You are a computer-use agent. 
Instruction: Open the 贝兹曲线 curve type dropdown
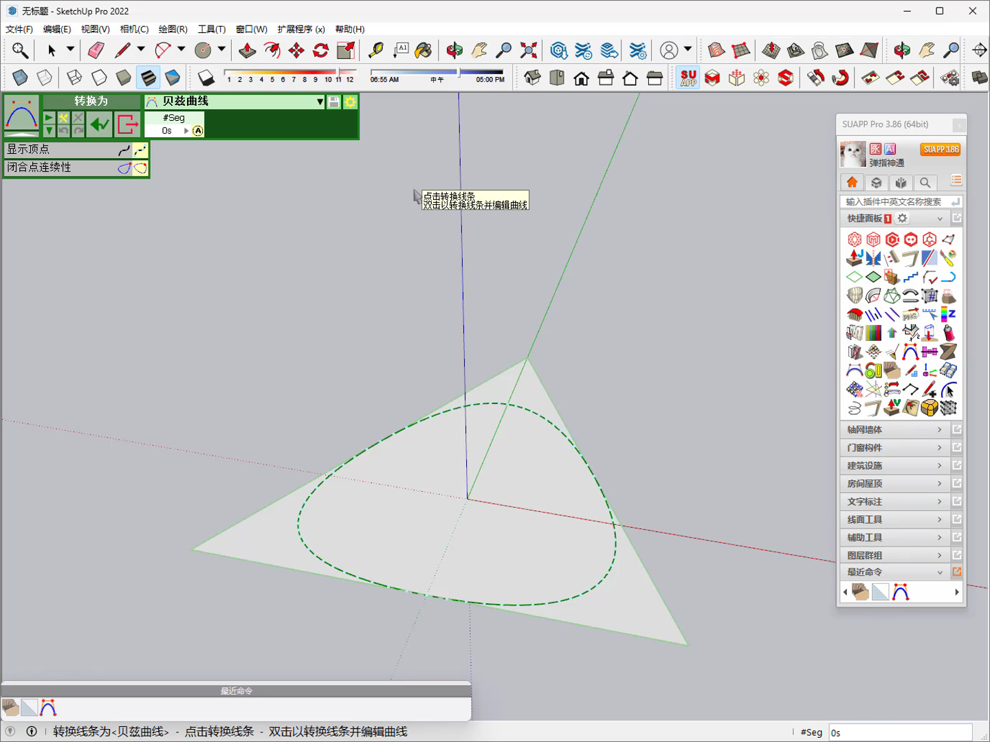click(320, 102)
